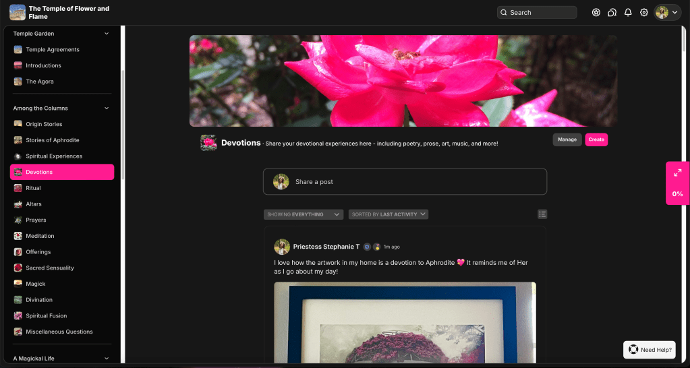Image resolution: width=690 pixels, height=368 pixels.
Task: Click the temple logo icon at top left
Action: click(18, 12)
